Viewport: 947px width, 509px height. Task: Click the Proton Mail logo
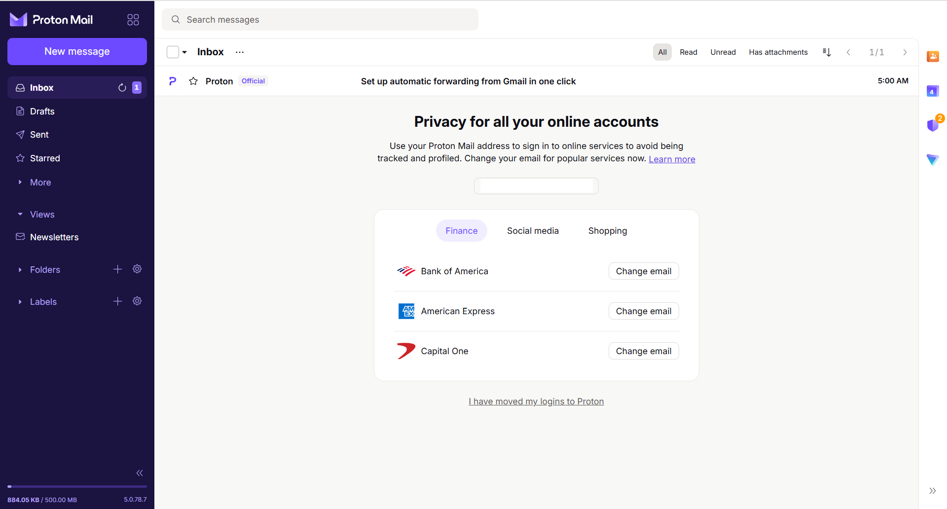click(51, 20)
